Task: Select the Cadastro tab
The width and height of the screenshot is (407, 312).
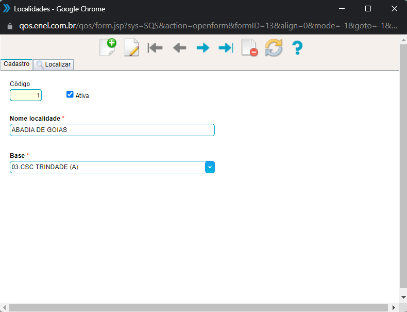Action: click(x=16, y=64)
